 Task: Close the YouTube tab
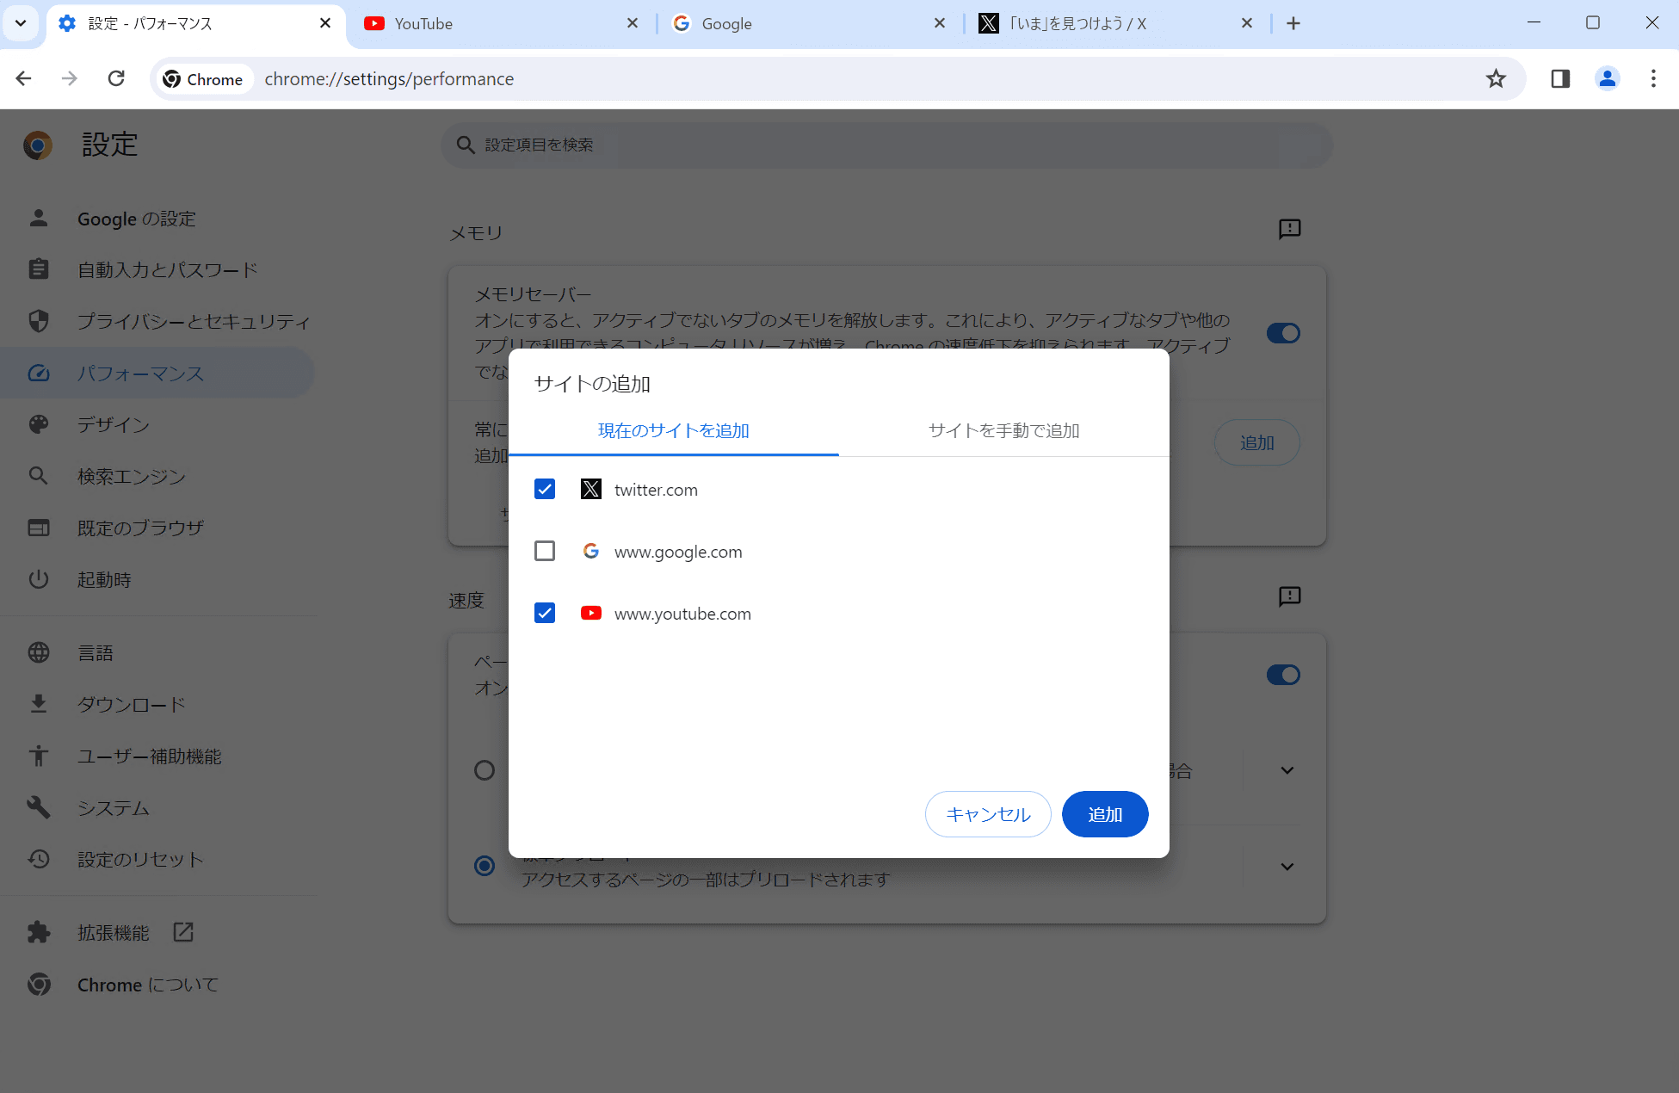pyautogui.click(x=633, y=23)
